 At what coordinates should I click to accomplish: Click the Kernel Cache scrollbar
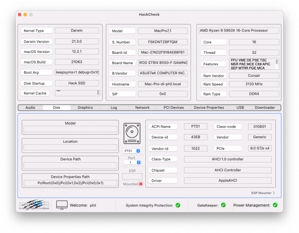point(98,93)
